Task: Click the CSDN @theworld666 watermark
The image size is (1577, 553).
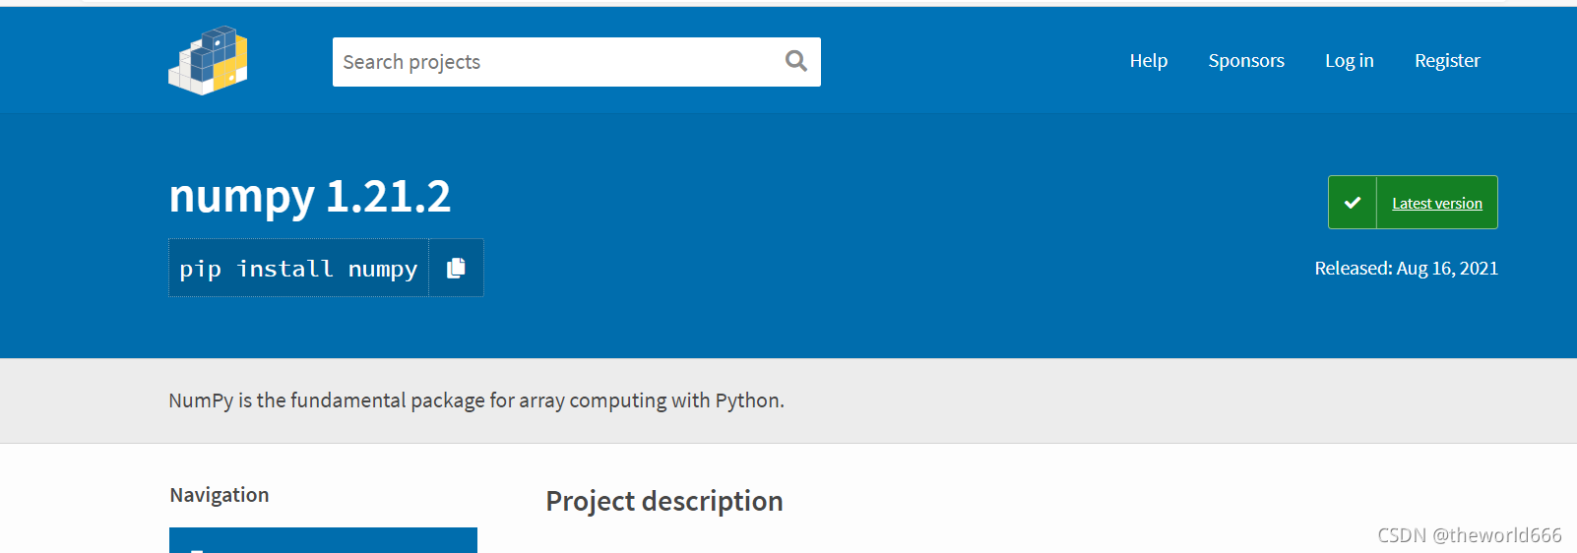Action: pos(1470,535)
